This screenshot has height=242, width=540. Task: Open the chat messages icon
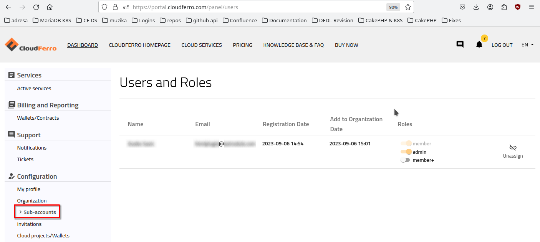(460, 44)
